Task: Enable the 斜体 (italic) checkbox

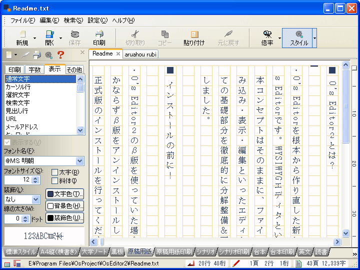Action: pos(54,180)
